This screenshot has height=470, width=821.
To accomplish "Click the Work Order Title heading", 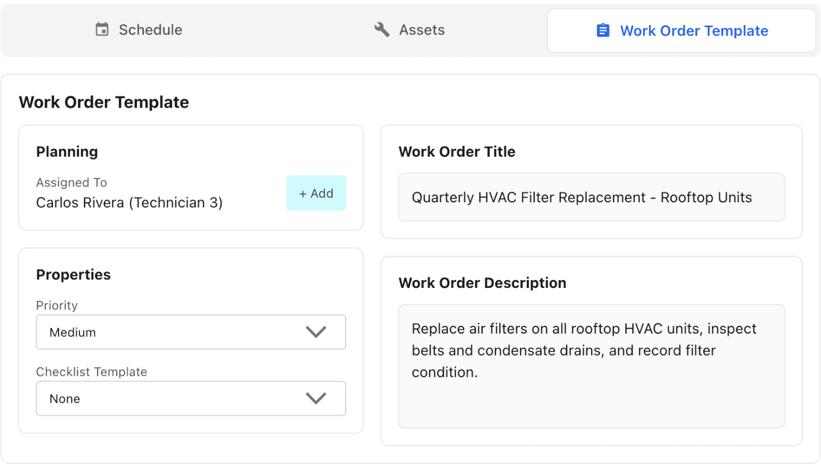I will [x=457, y=152].
